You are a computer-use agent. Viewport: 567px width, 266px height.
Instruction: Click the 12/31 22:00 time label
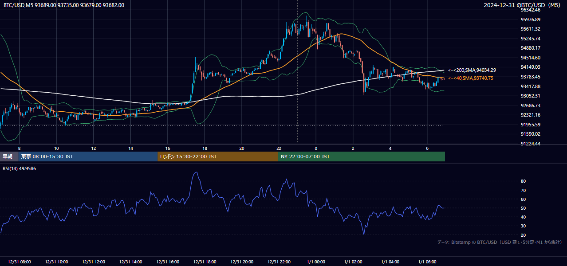(x=279, y=262)
